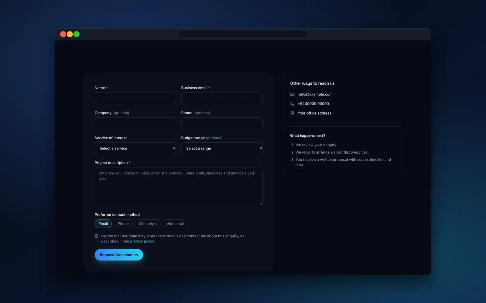Viewport: 486px width, 303px height.
Task: Click the hello@example.com email text
Action: (x=315, y=95)
